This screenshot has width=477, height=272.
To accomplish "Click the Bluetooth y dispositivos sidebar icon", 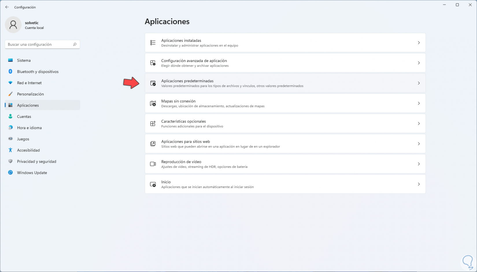I will 10,72.
